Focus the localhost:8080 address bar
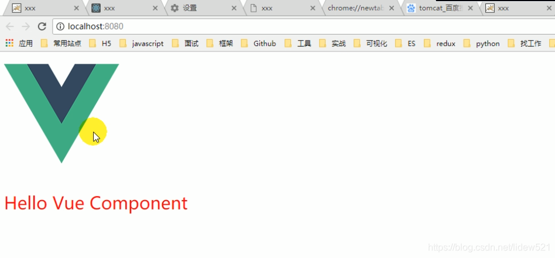 click(304, 26)
